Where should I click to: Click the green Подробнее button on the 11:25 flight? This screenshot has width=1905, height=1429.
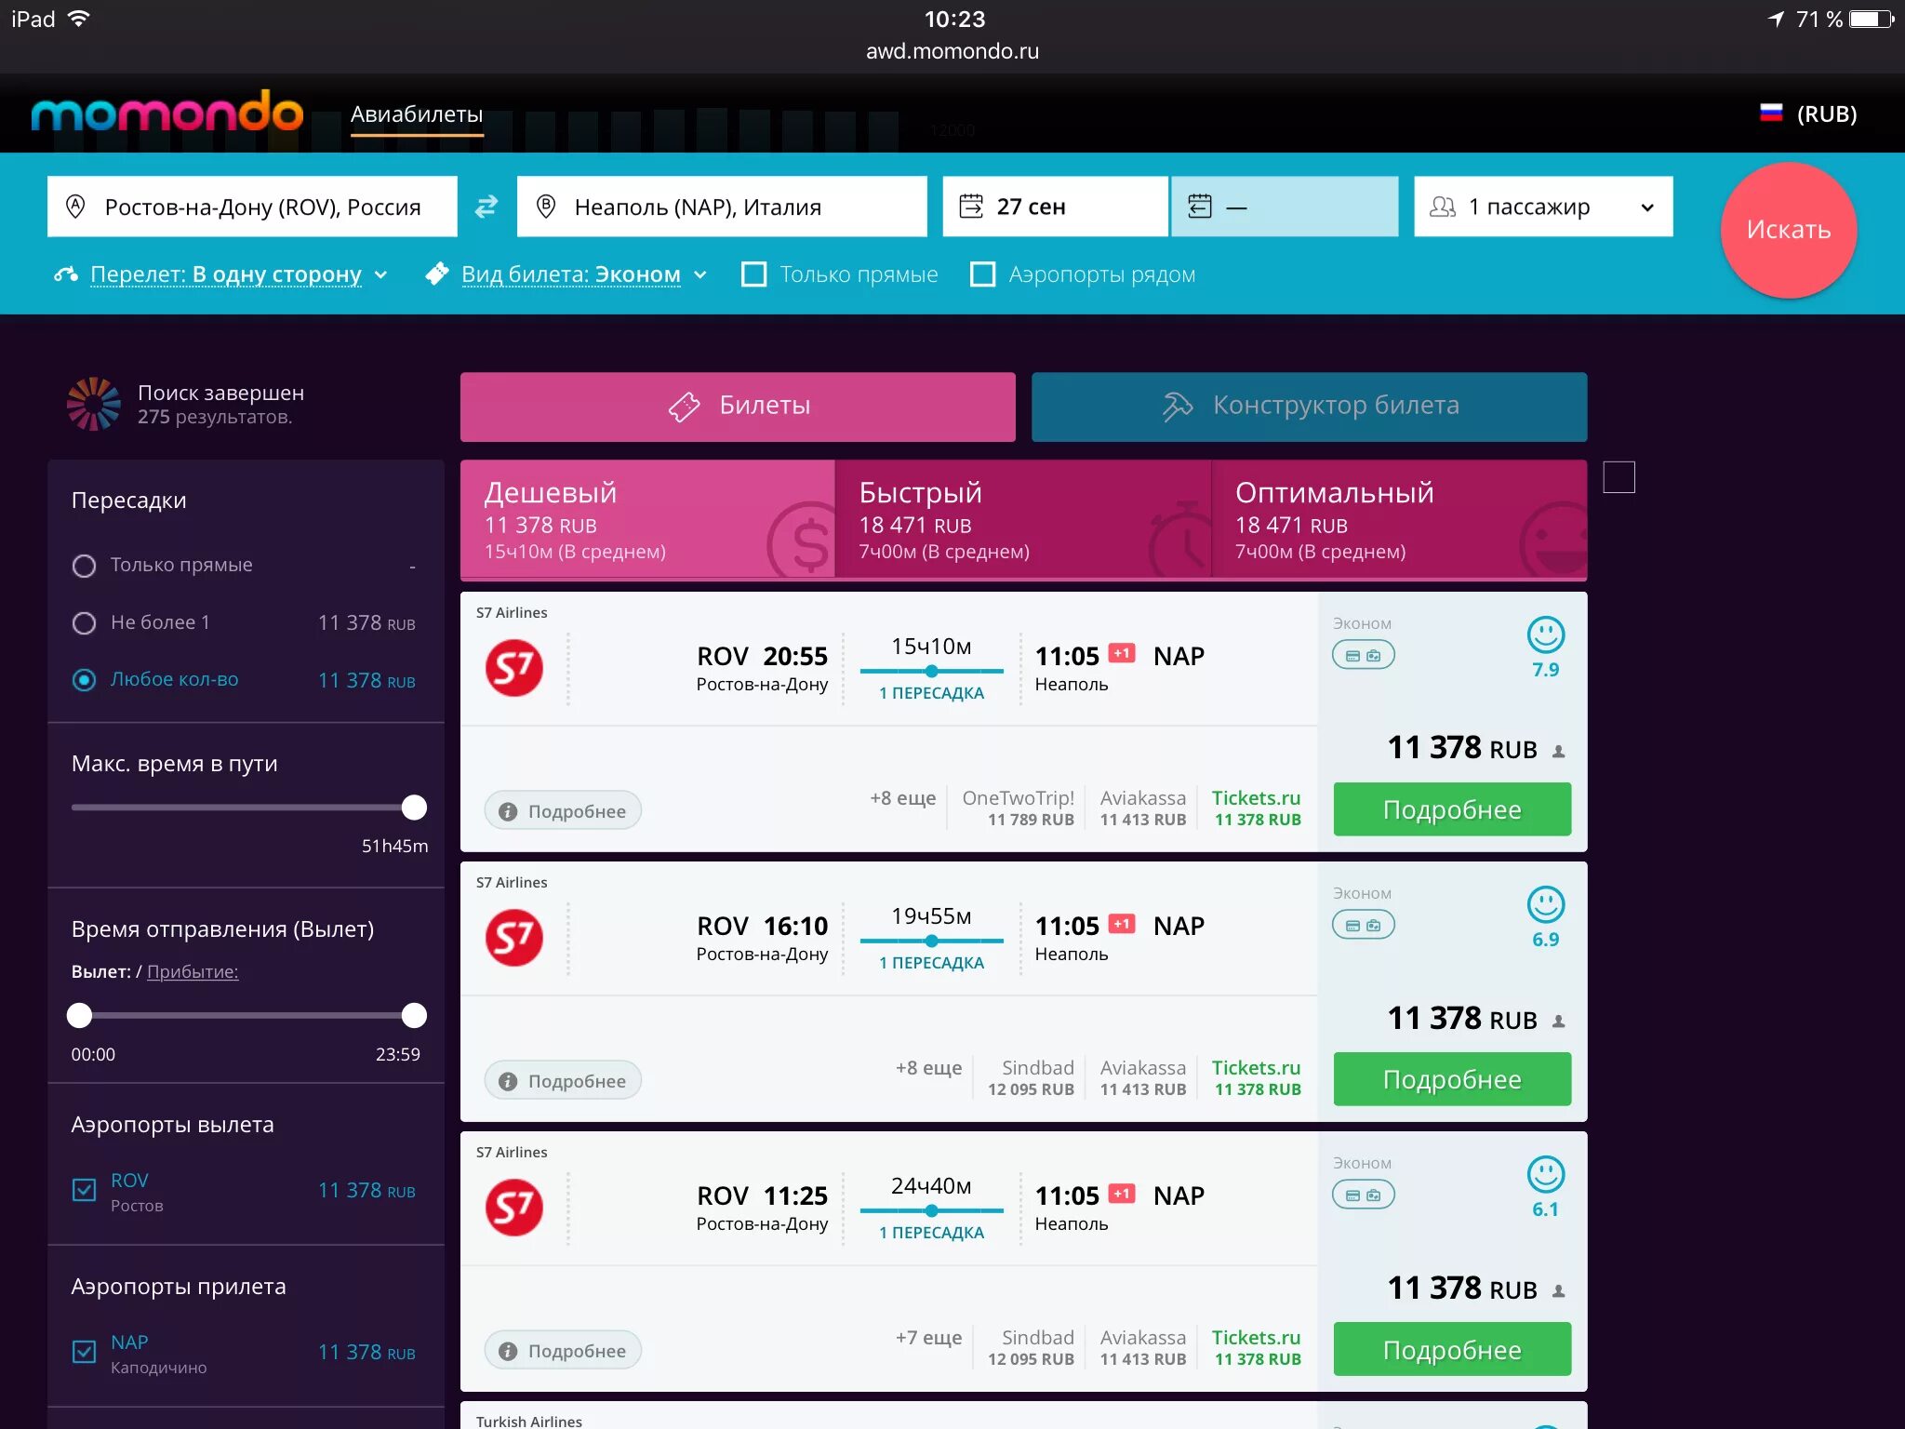1452,1349
